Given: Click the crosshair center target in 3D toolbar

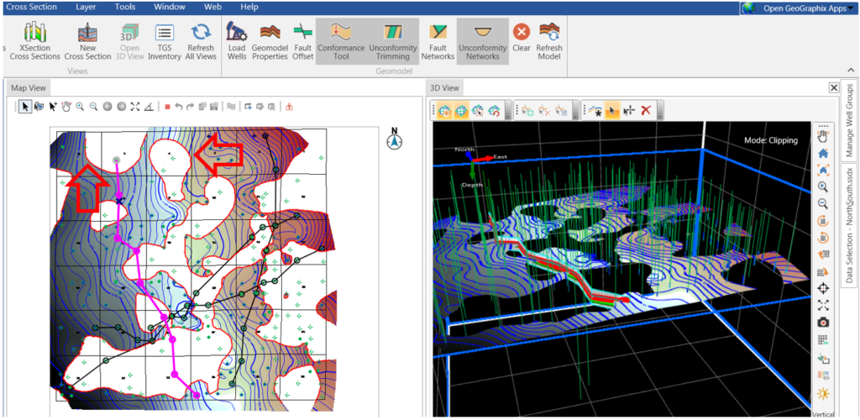Looking at the screenshot, I should 823,288.
